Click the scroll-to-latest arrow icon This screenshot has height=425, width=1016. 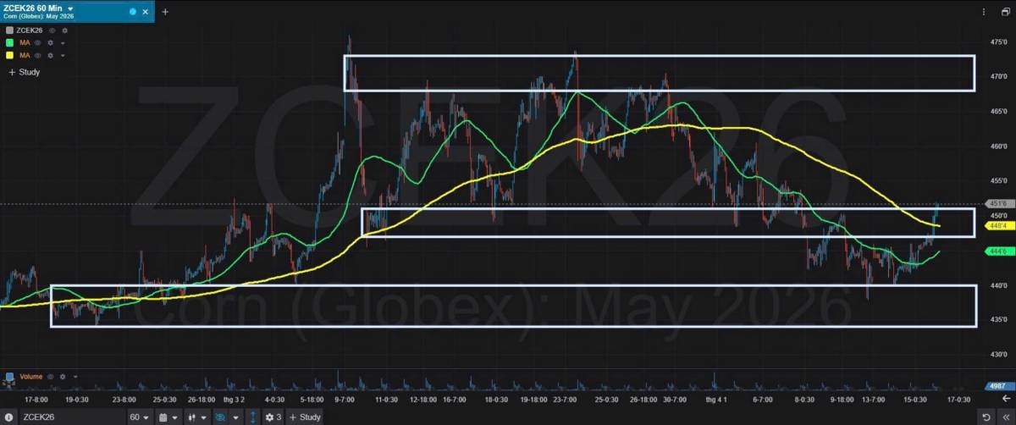[x=1005, y=398]
